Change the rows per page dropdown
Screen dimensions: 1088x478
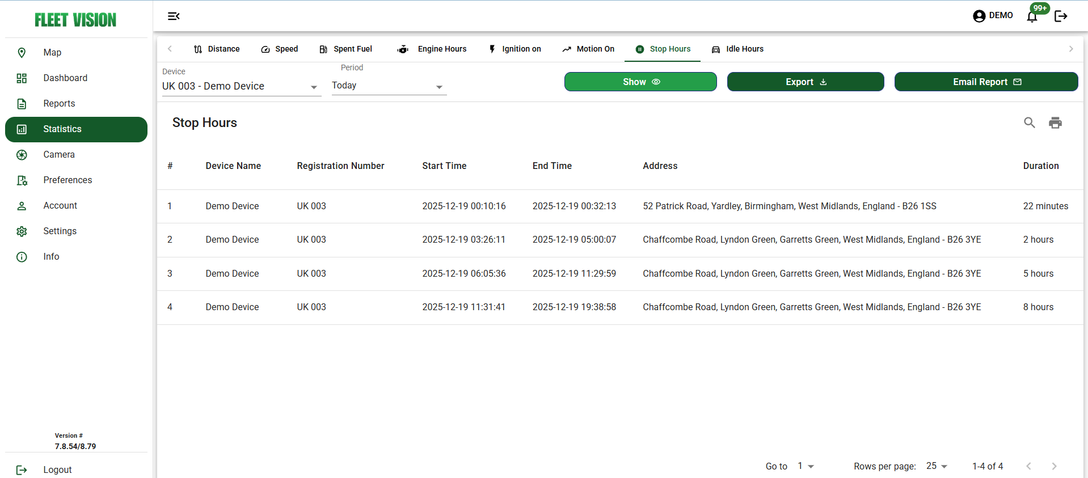[937, 466]
